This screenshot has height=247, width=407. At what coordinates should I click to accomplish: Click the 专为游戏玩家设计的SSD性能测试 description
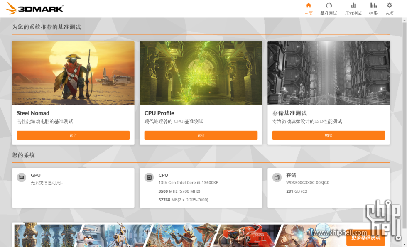[x=307, y=121]
